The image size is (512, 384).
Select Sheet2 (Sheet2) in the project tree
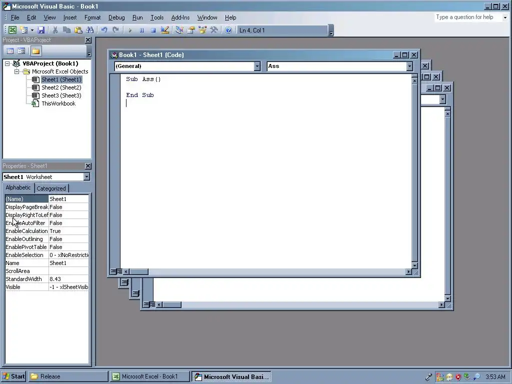tap(61, 87)
